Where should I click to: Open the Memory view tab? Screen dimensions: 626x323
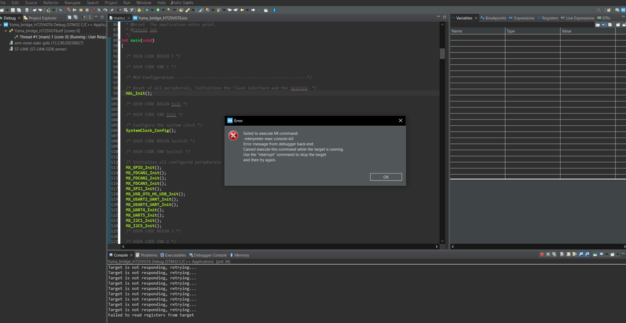point(241,255)
